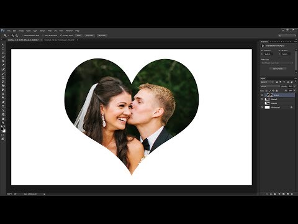Select the Custom Shape tool
298x224 pixels.
point(3,114)
